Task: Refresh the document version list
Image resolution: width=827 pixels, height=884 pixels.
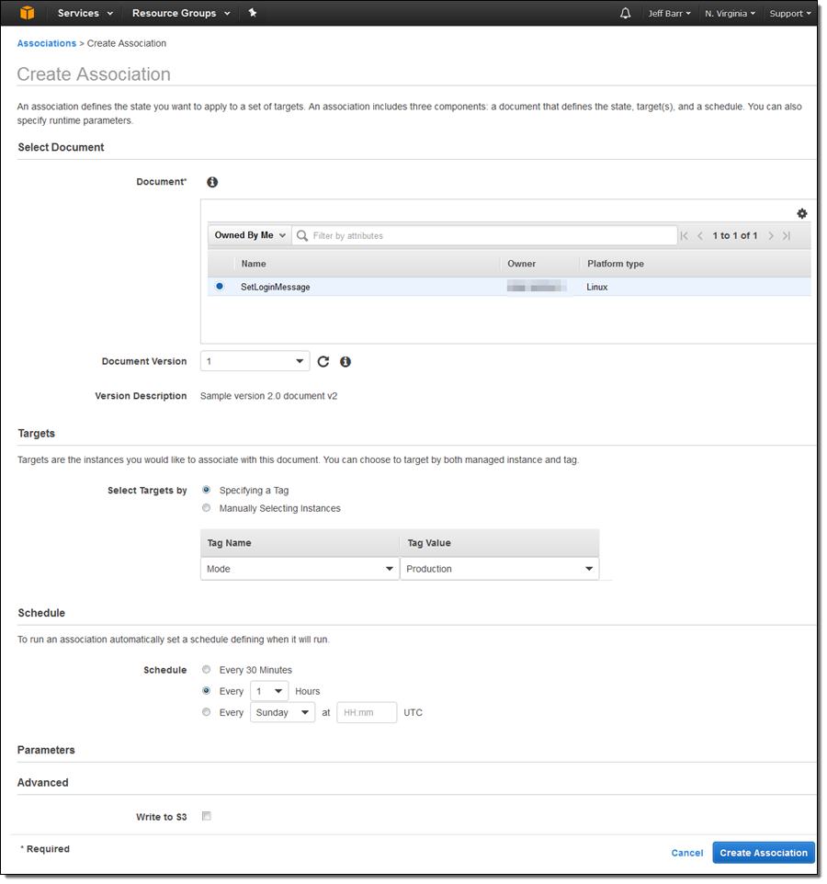Action: coord(323,362)
